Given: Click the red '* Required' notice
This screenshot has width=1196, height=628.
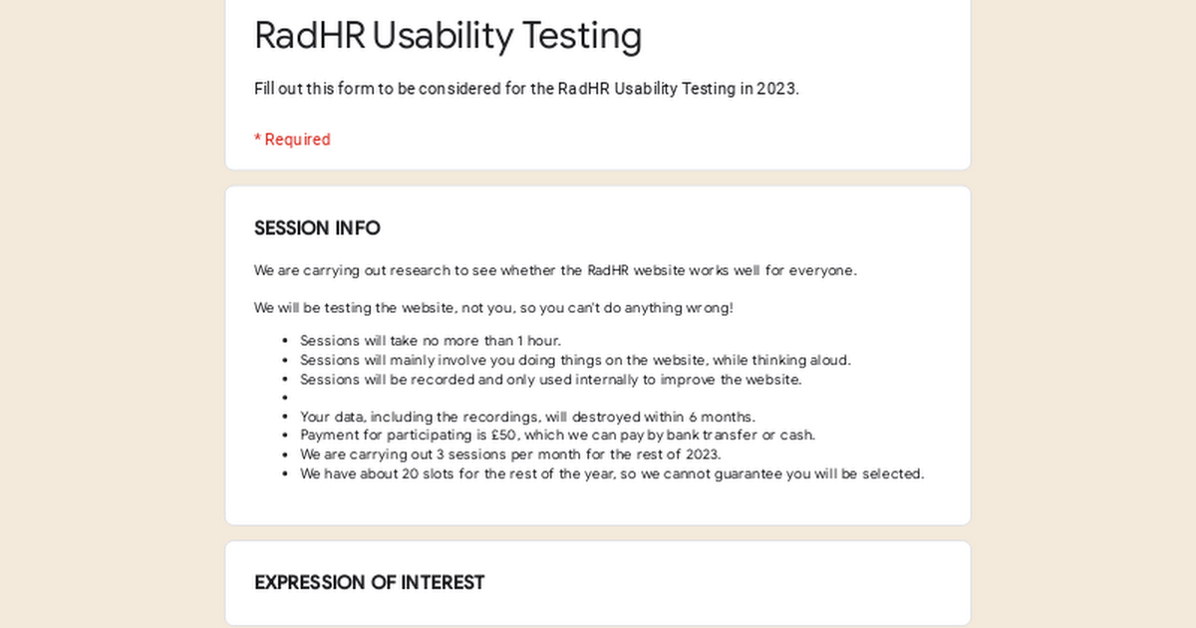Looking at the screenshot, I should click(292, 140).
